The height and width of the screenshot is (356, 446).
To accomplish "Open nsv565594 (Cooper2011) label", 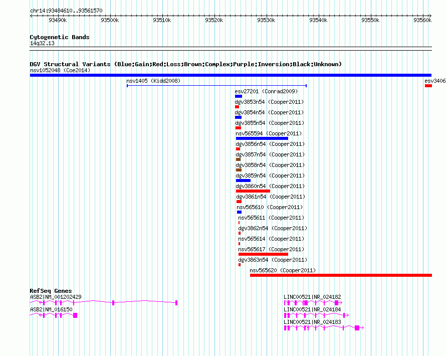I will click(269, 133).
